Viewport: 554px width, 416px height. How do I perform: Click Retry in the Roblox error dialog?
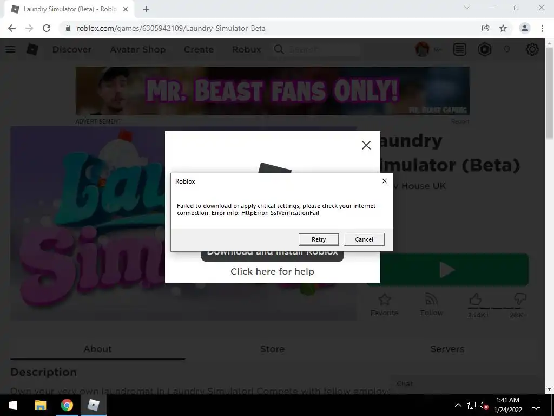coord(318,239)
